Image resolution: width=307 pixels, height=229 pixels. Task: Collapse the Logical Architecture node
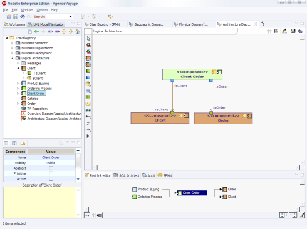[x=13, y=58]
